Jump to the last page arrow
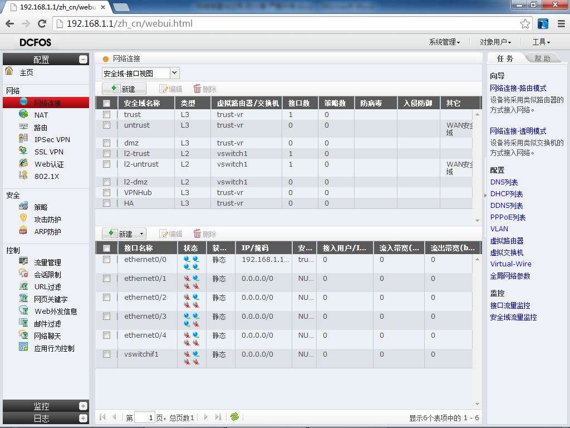Screen dimensions: 570x428 point(218,417)
